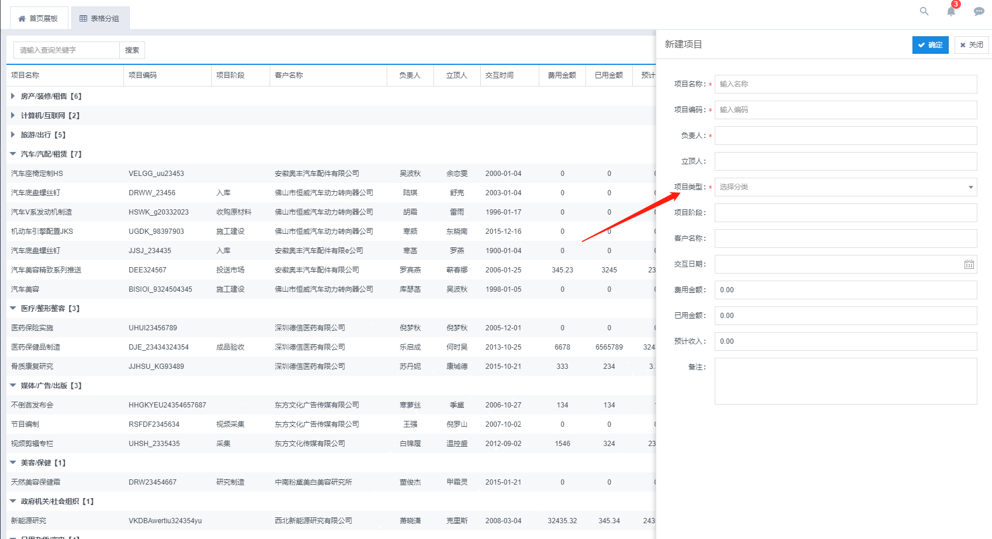Select the 医药保健品制造 row
The width and height of the screenshot is (992, 539).
click(331, 347)
